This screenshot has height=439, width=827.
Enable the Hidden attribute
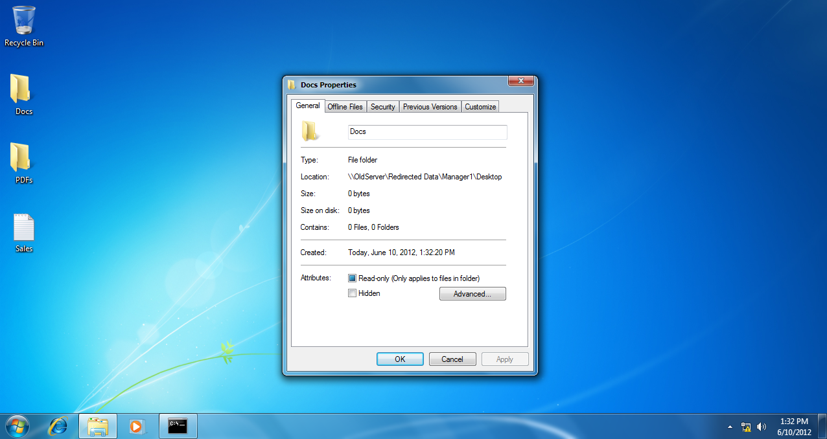click(x=352, y=293)
